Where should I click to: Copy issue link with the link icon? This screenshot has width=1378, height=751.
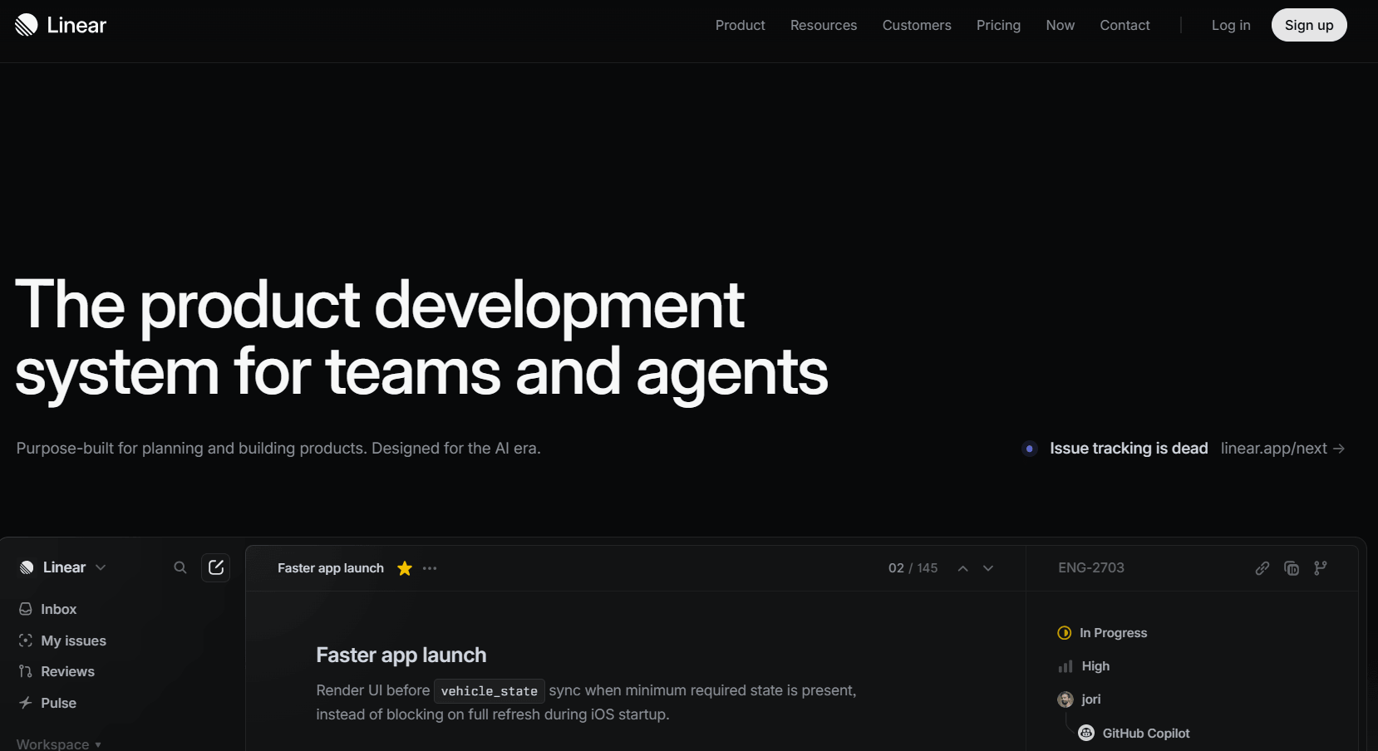click(1262, 568)
